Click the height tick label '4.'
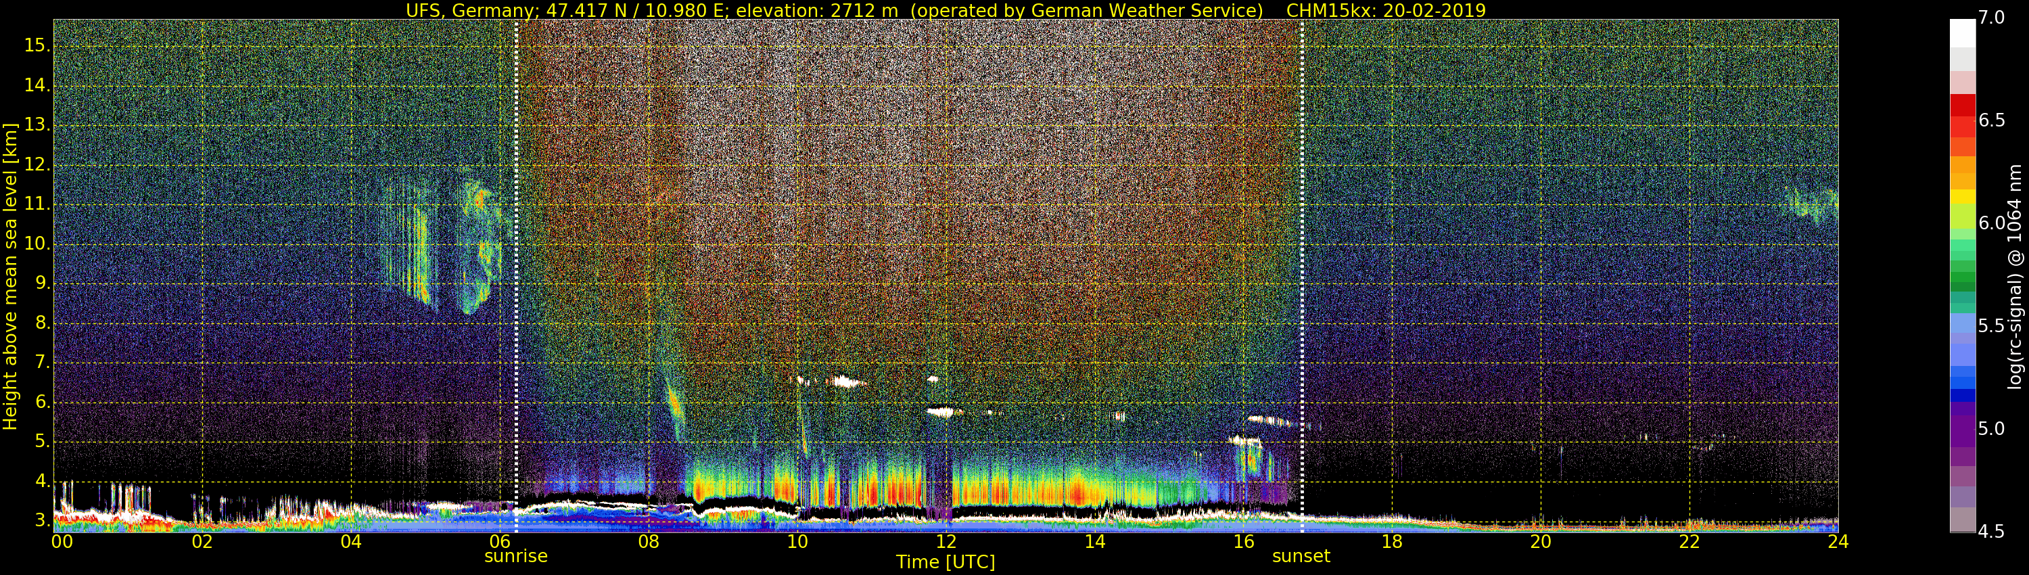 [x=43, y=481]
